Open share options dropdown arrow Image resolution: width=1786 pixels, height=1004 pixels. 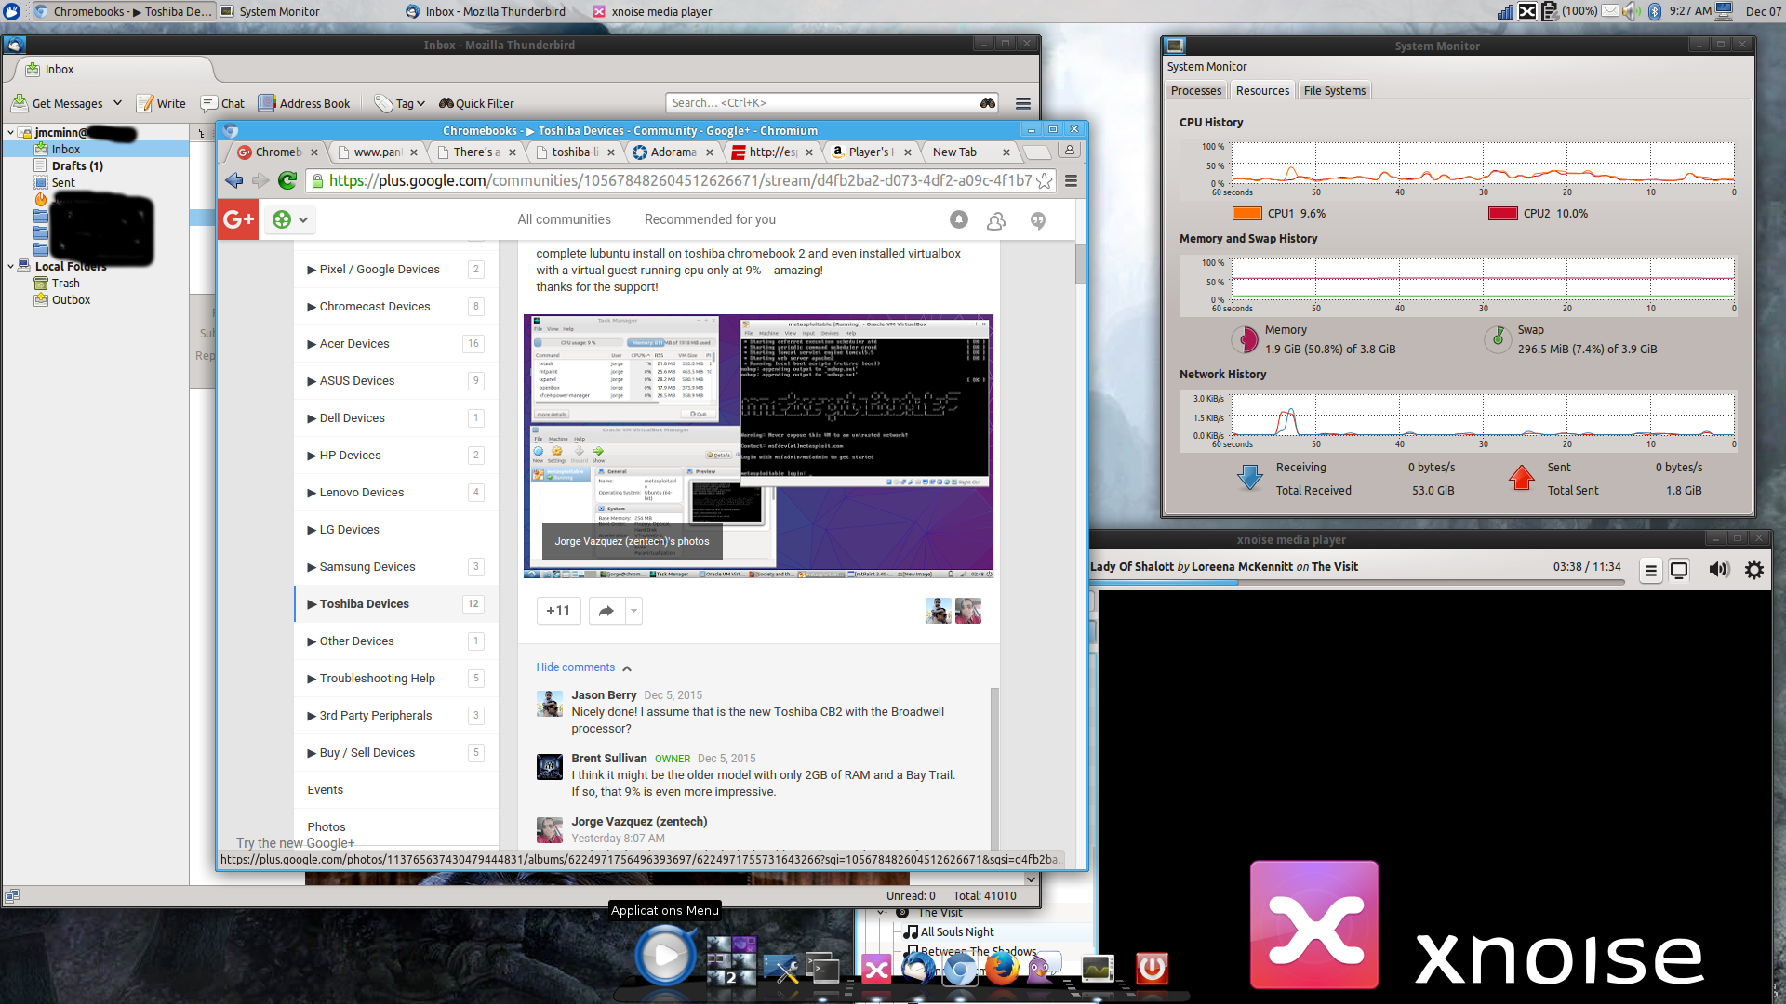click(x=633, y=611)
